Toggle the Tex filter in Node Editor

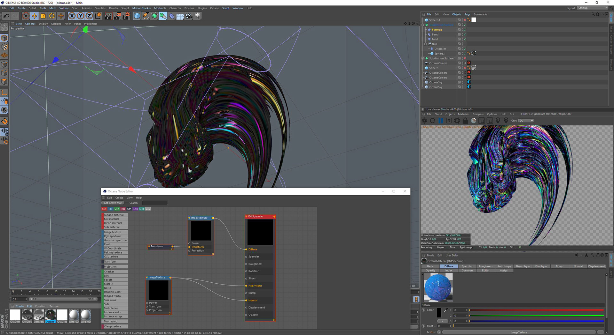click(110, 209)
